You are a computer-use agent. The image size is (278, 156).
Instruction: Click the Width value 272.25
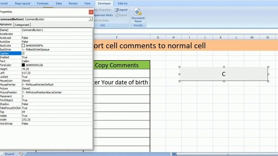point(26,120)
